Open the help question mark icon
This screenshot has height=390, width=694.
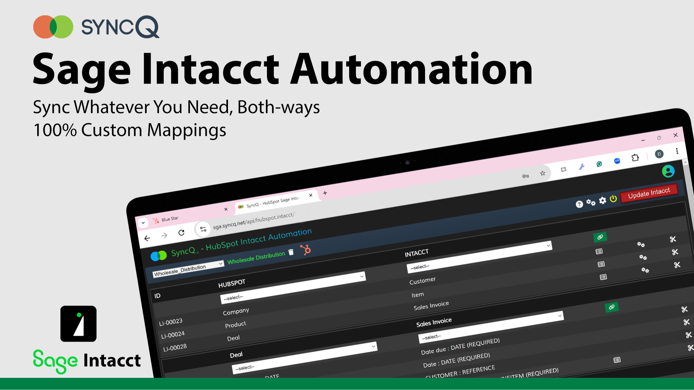(579, 204)
